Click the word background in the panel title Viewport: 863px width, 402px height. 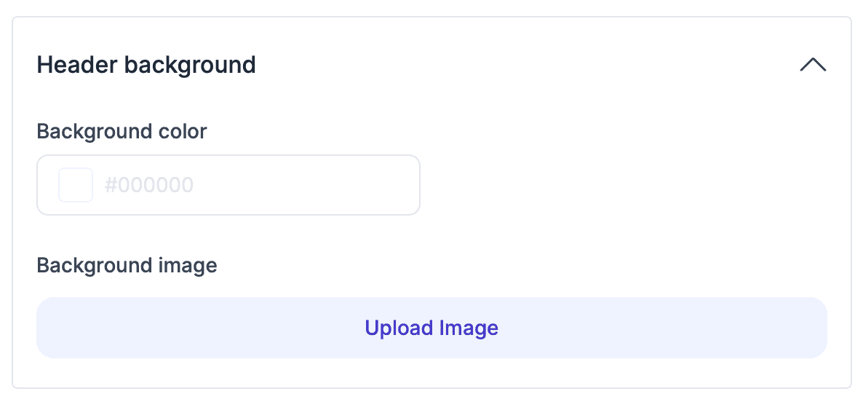(190, 65)
